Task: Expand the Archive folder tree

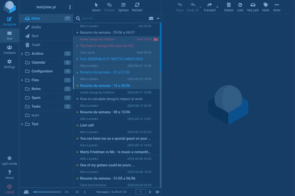Action: click(x=22, y=54)
